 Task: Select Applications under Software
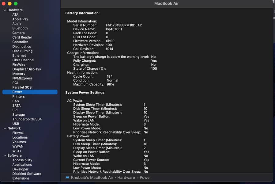coord(22,165)
